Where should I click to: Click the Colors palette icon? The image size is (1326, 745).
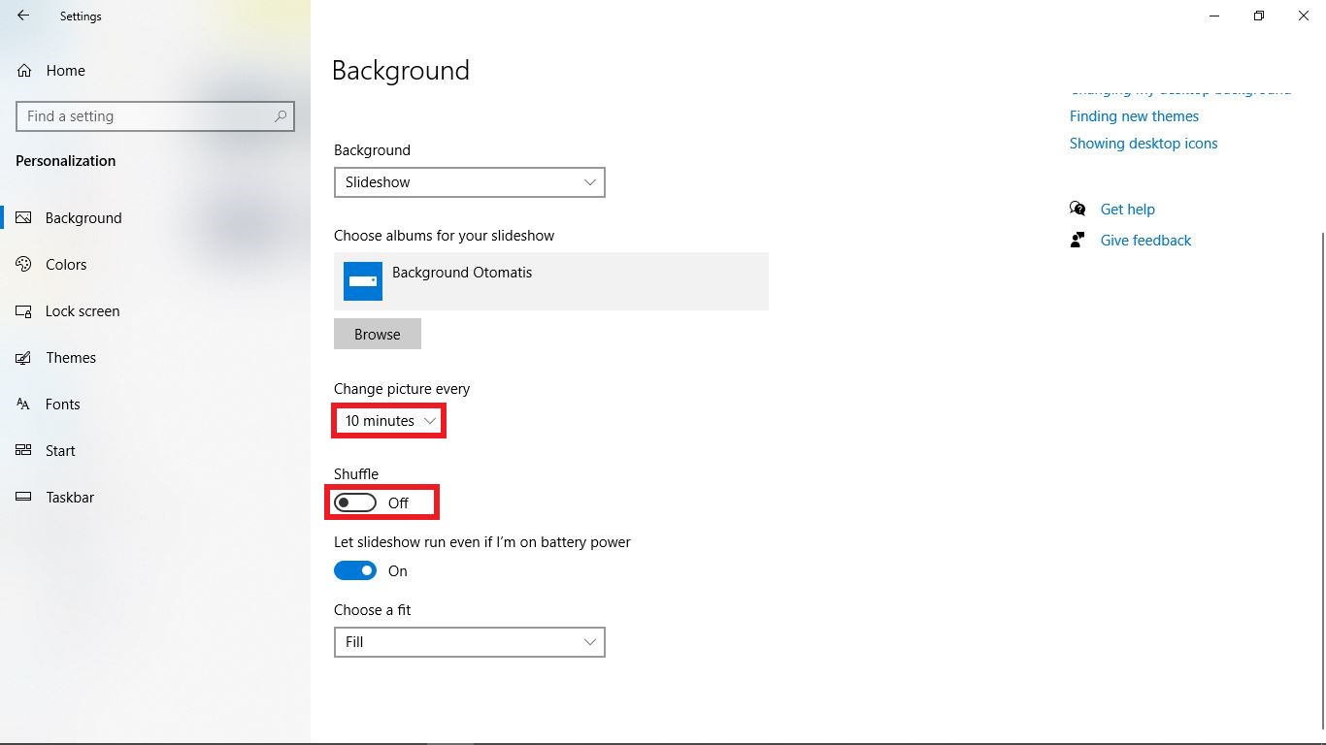coord(24,265)
